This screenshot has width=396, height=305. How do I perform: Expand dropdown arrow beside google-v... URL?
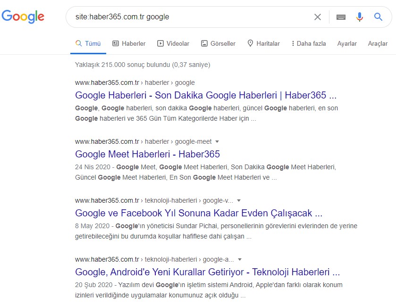[239, 200]
